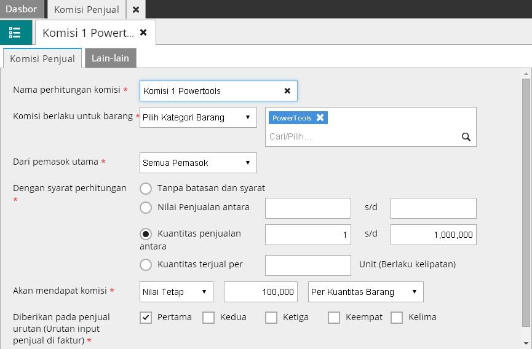Open the Nilai Tetap commission type dropdown
The width and height of the screenshot is (532, 349).
tap(177, 292)
